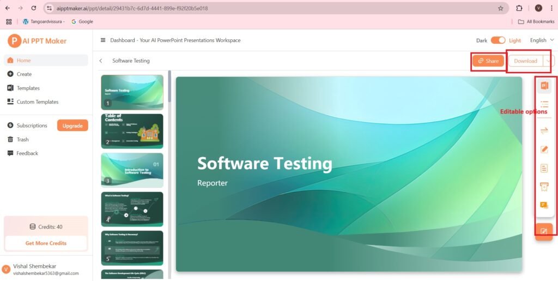
Task: Click the Vishal Shembekar account name
Action: [x=34, y=266]
